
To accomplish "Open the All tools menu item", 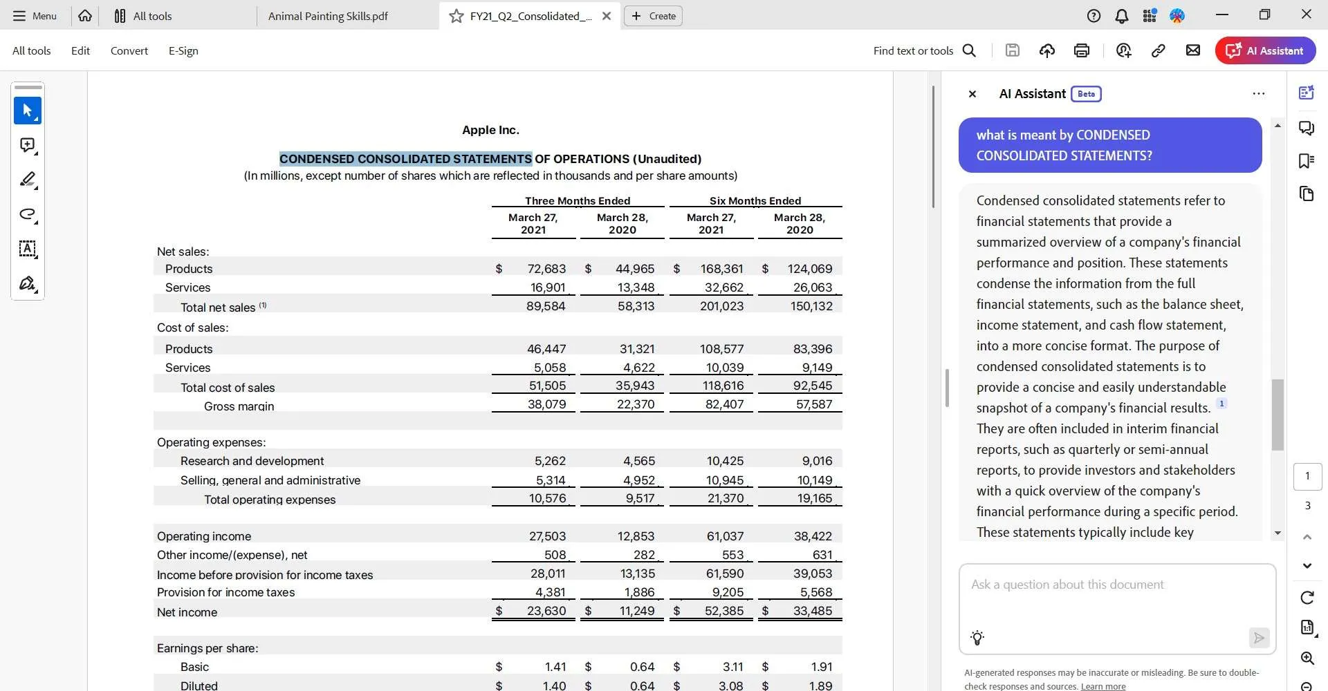I will (x=32, y=50).
